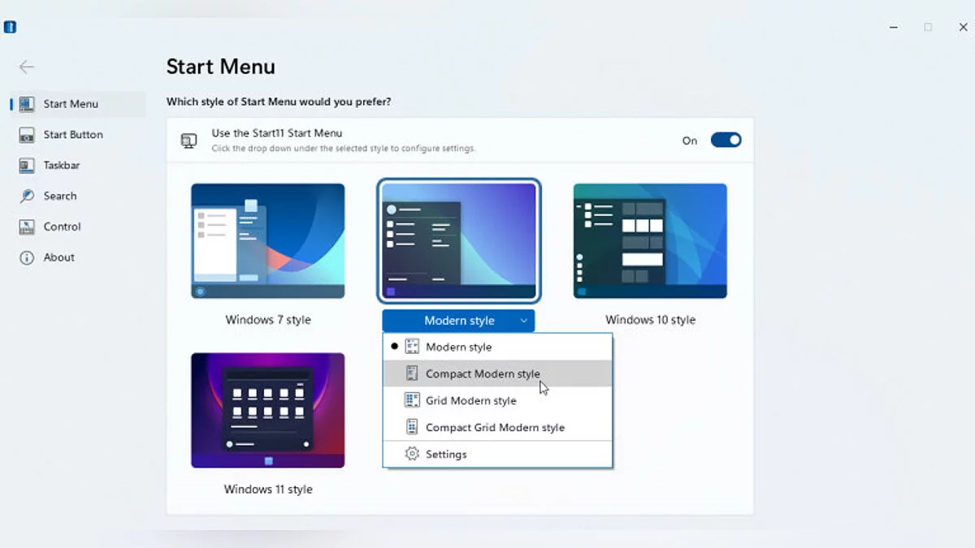The image size is (975, 548).
Task: Select the Windows 7 style thumbnail
Action: pyautogui.click(x=268, y=241)
